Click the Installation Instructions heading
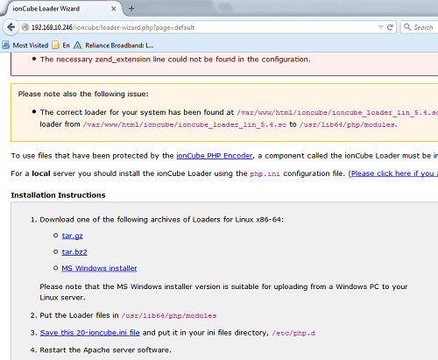438x360 pixels. [x=58, y=195]
